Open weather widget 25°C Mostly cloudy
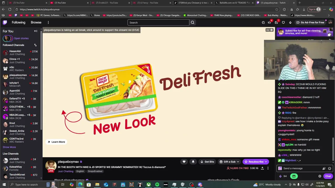 [x=267, y=185]
